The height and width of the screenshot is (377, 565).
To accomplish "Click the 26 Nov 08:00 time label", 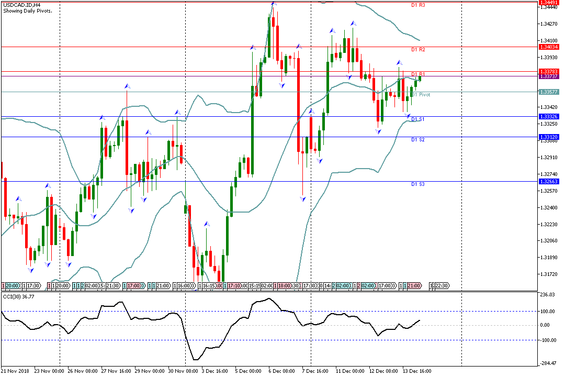I will 83,371.
